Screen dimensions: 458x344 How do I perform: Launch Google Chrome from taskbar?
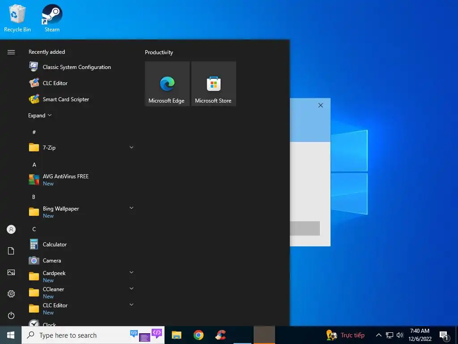(198, 335)
